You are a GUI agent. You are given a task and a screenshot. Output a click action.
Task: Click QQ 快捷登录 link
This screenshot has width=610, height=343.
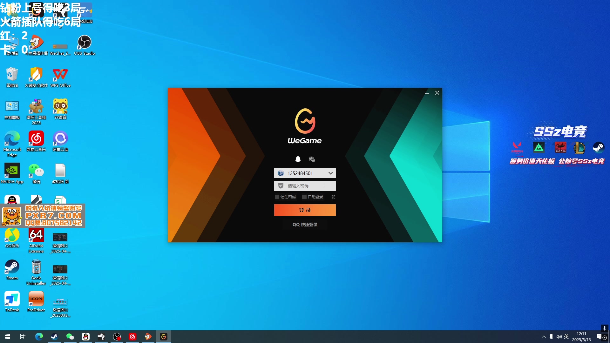pos(305,225)
